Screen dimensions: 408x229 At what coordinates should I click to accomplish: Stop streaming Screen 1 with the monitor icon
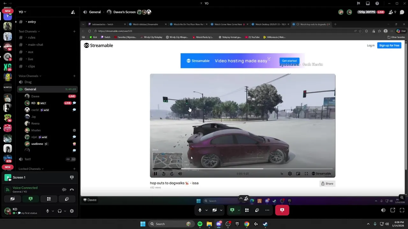72,177
